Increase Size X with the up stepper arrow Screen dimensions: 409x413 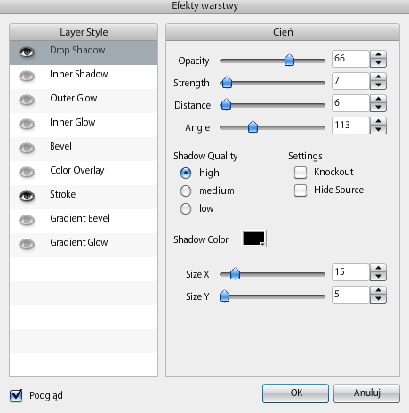(378, 268)
